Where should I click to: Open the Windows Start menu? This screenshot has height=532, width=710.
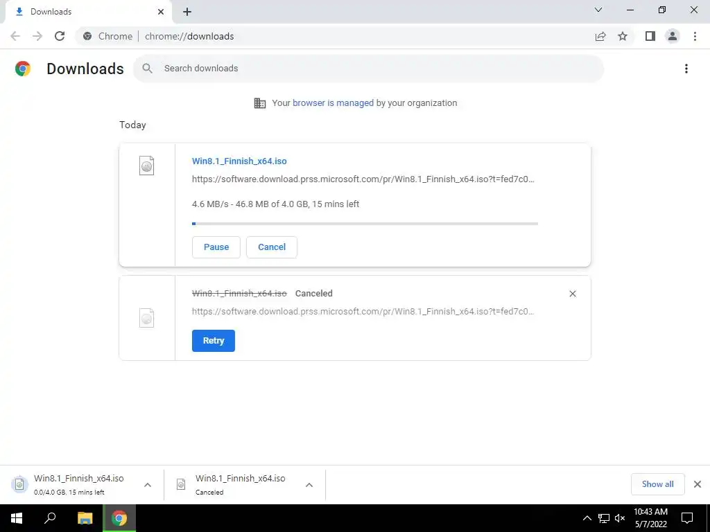(17, 518)
